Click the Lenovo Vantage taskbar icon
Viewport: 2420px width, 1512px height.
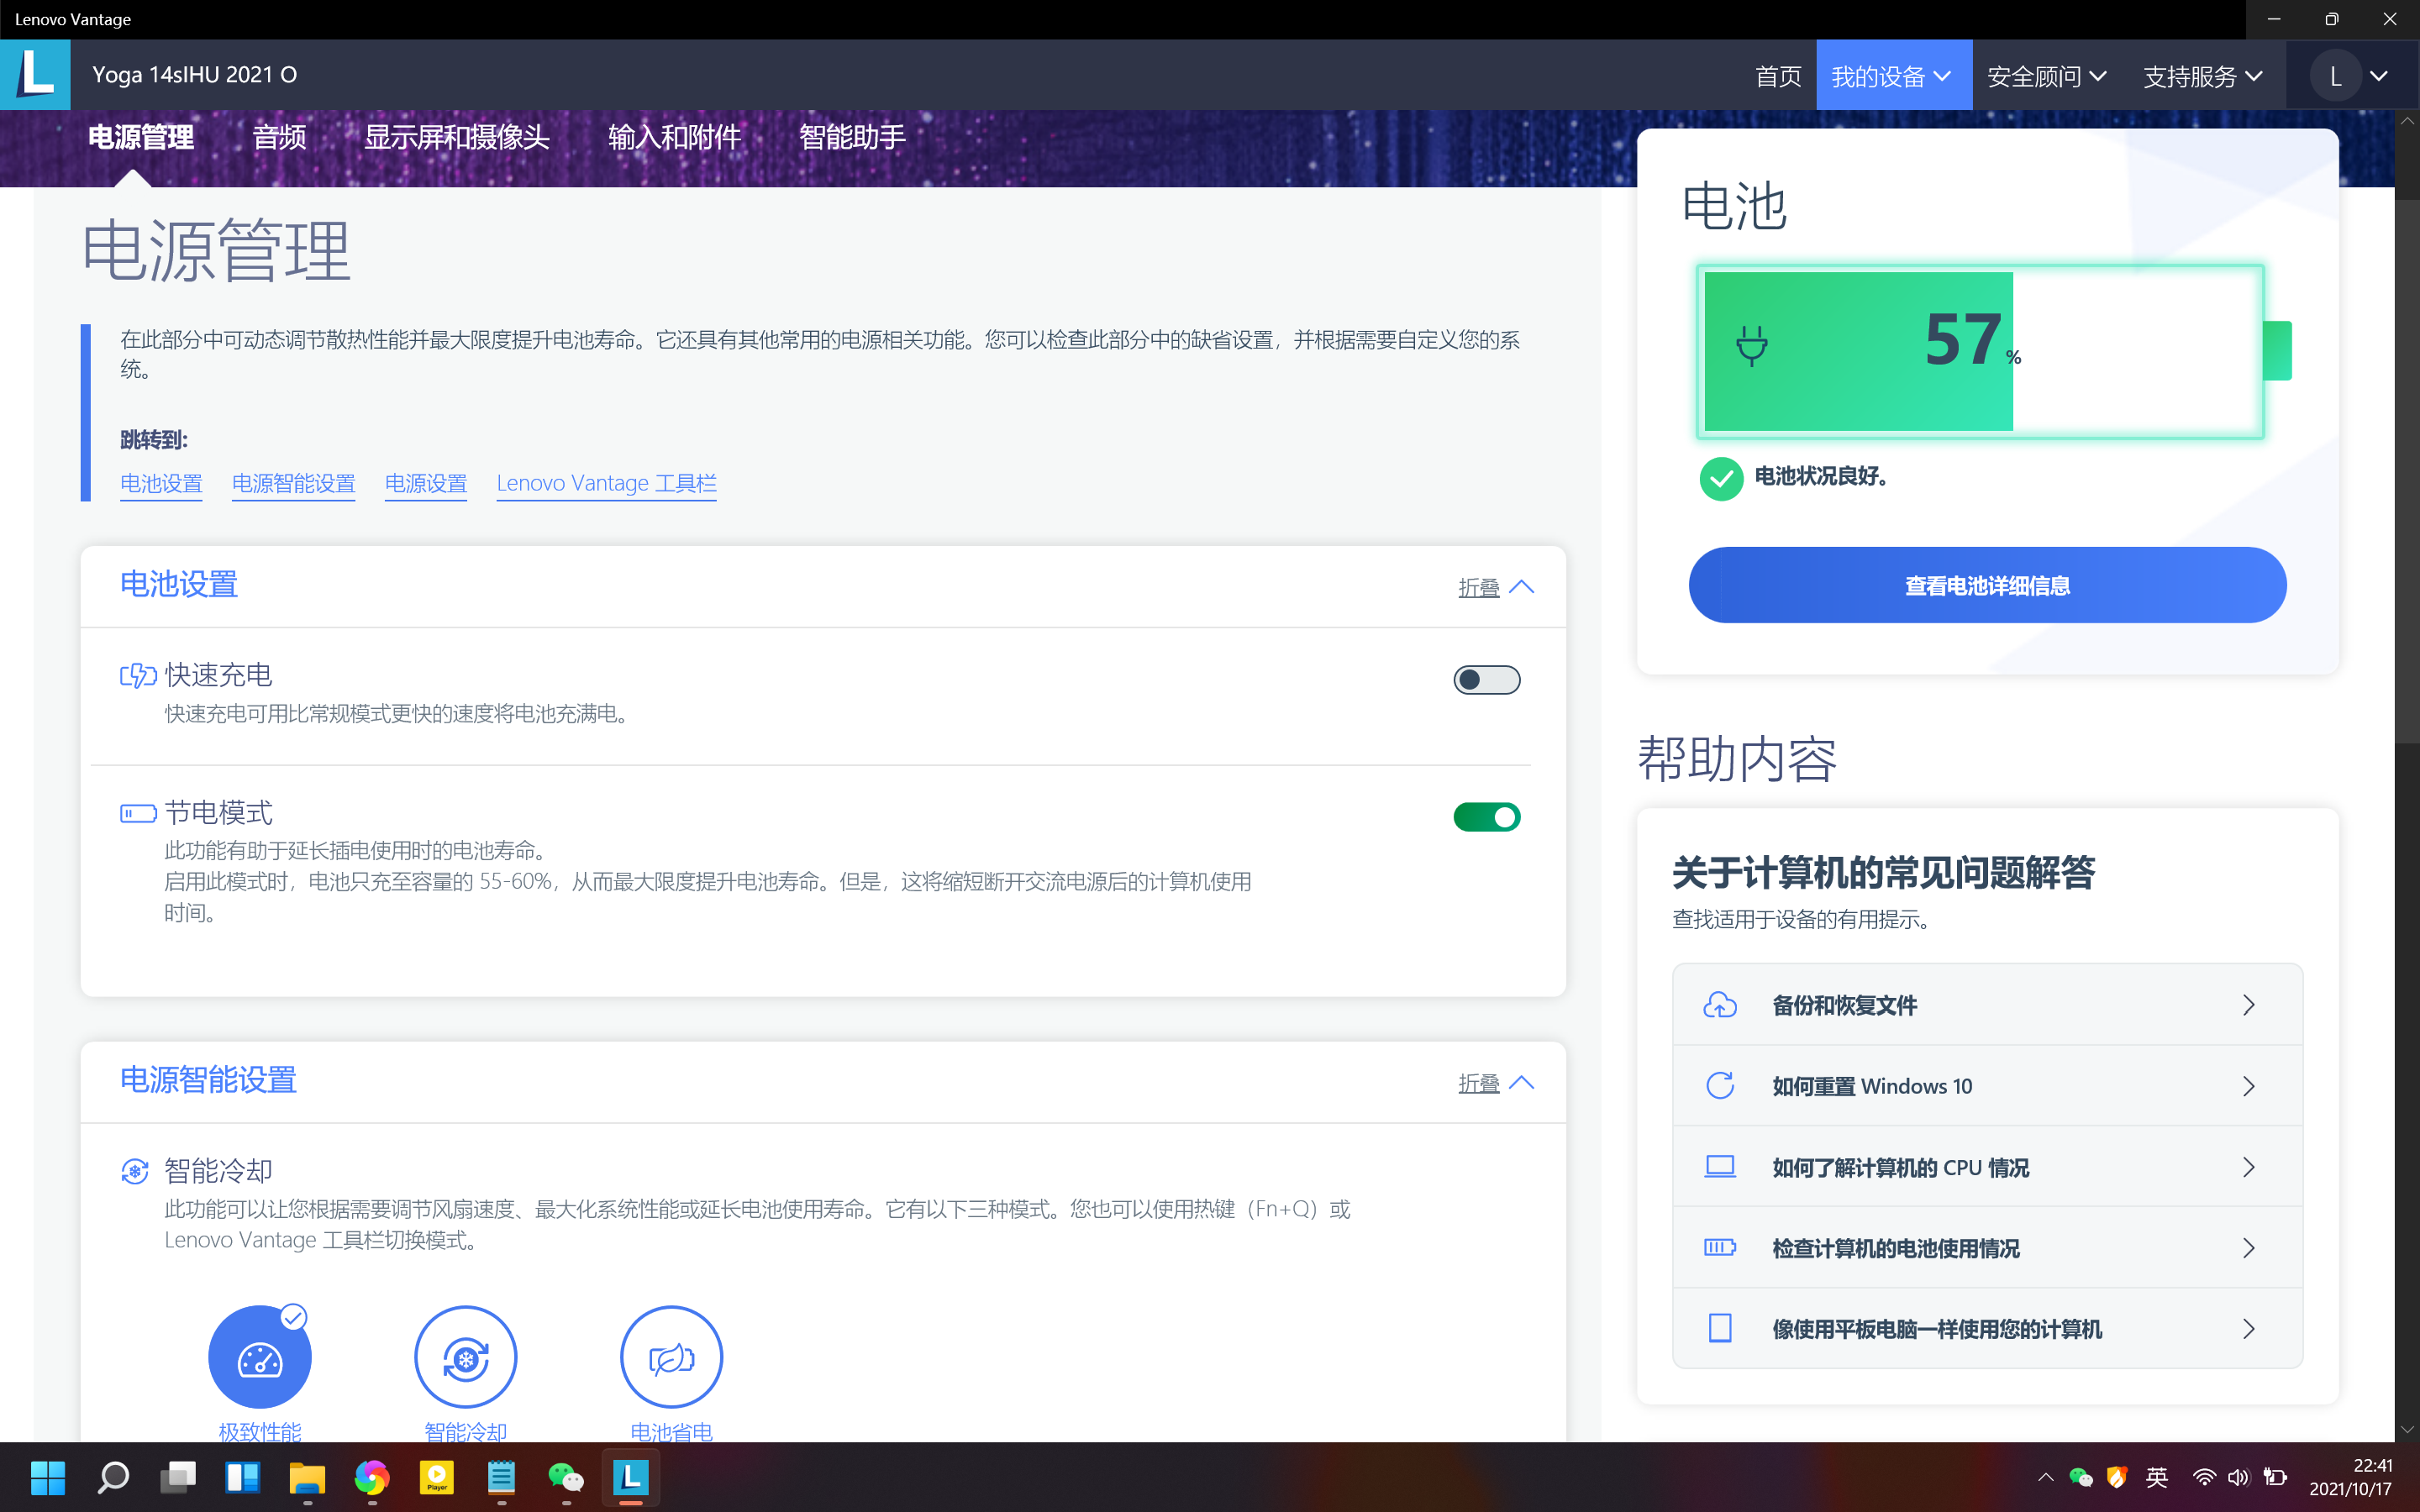(x=631, y=1478)
